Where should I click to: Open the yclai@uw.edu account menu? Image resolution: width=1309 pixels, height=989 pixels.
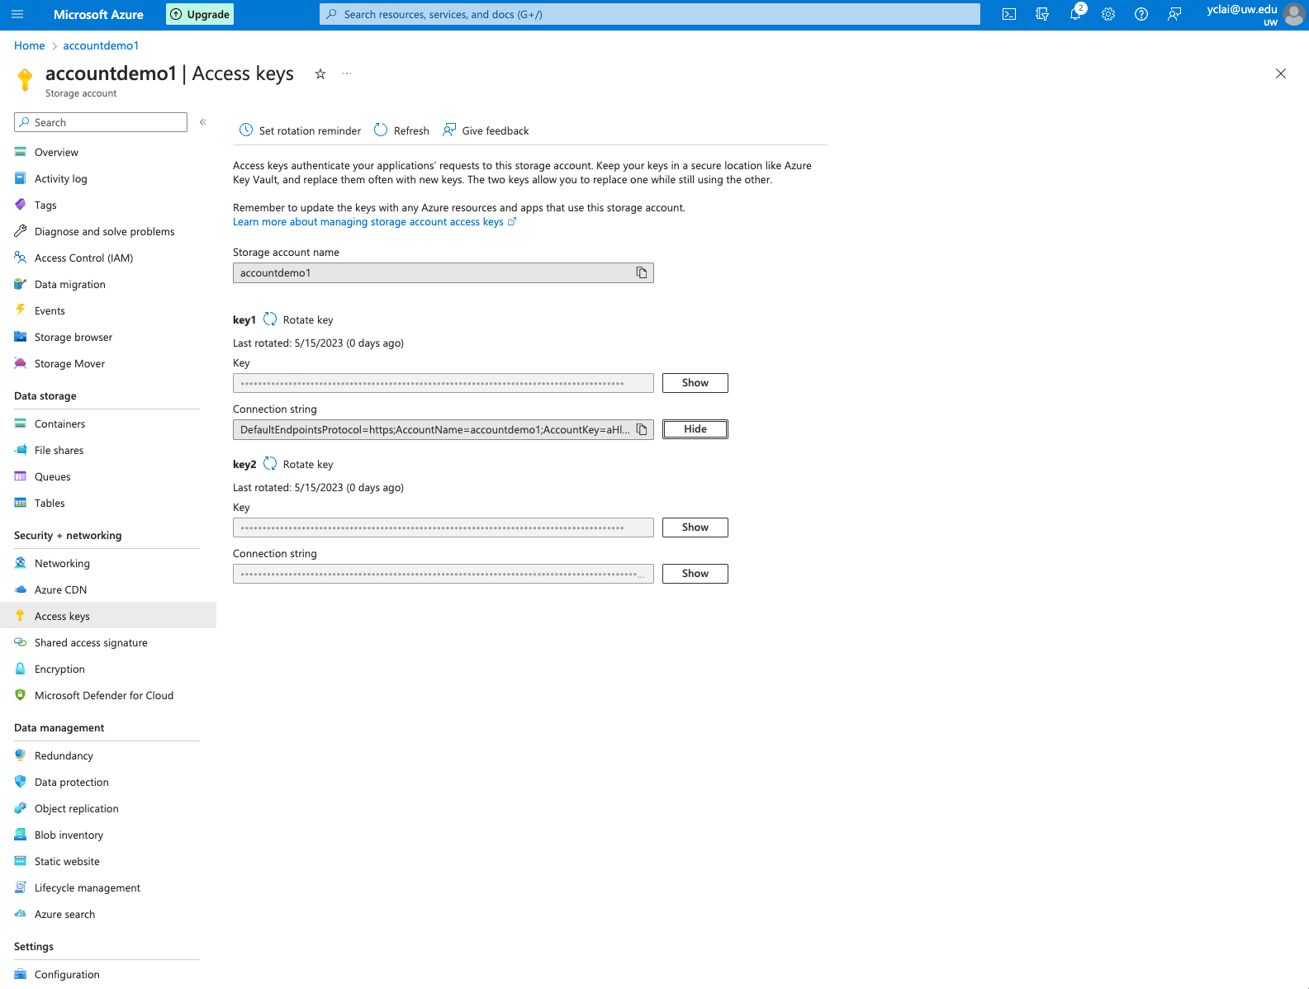pos(1255,14)
